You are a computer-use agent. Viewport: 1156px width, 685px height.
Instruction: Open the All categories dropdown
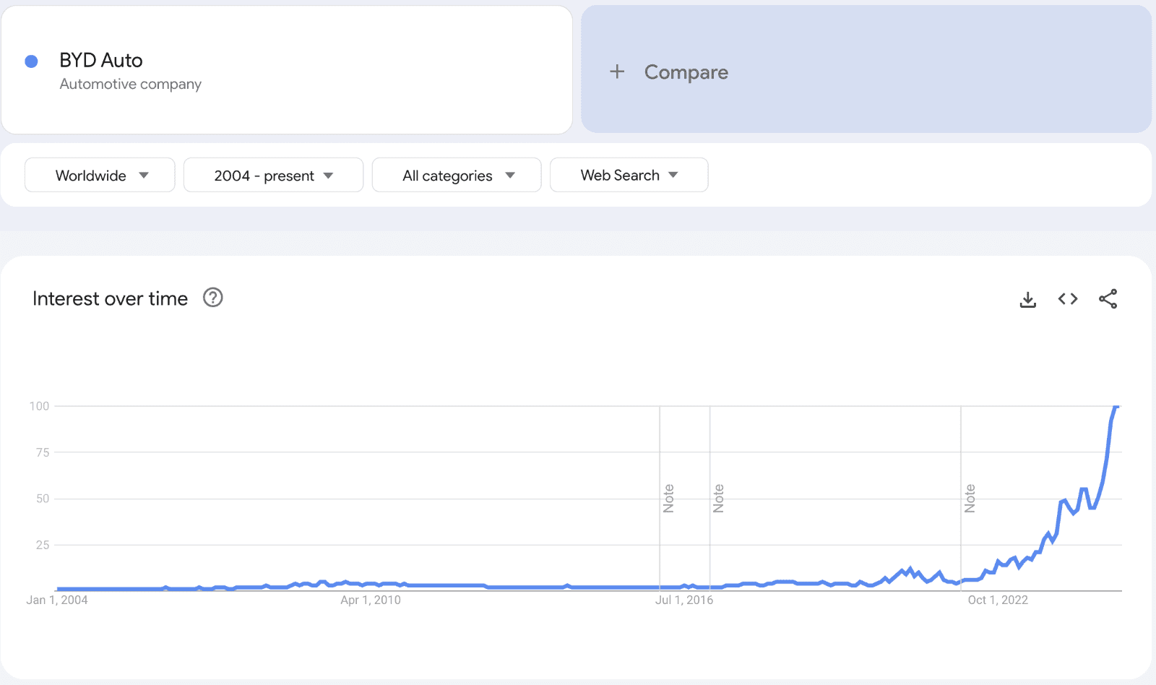pyautogui.click(x=457, y=175)
